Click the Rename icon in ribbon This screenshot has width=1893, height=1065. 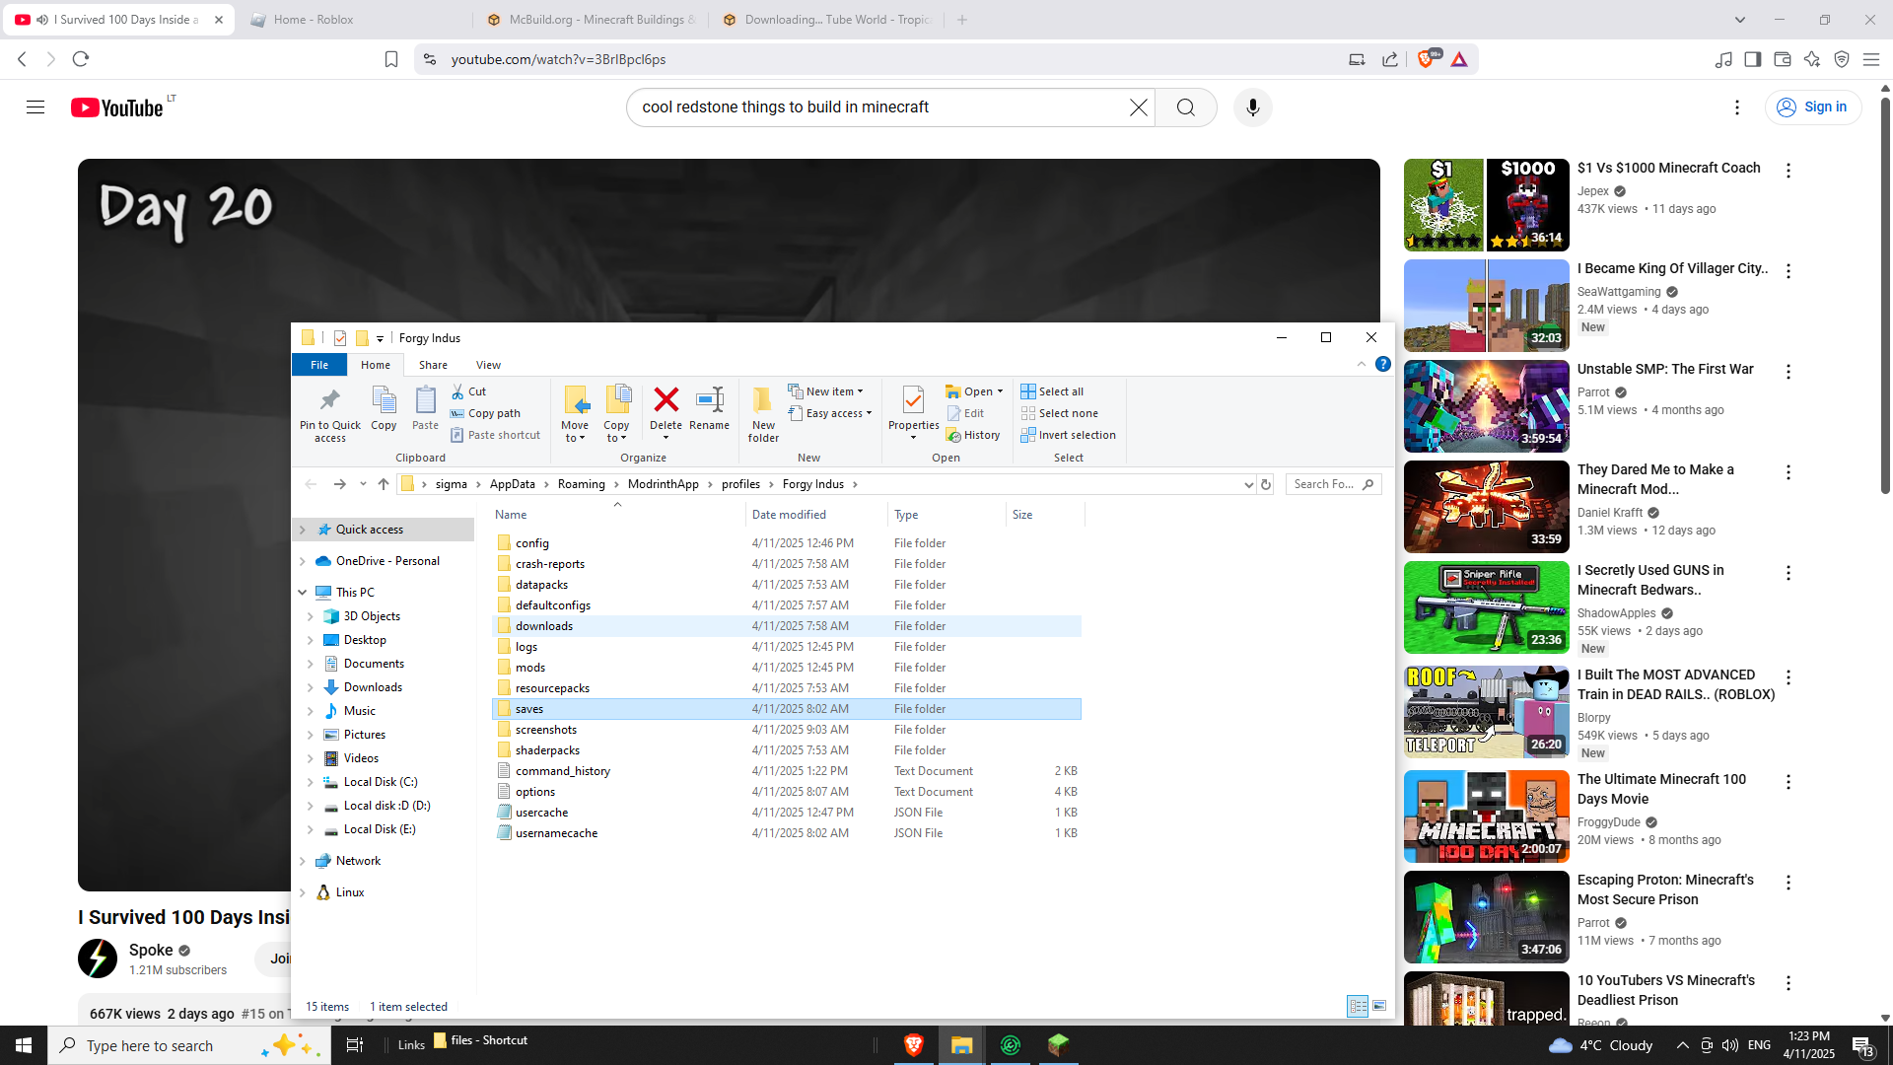[x=709, y=401]
